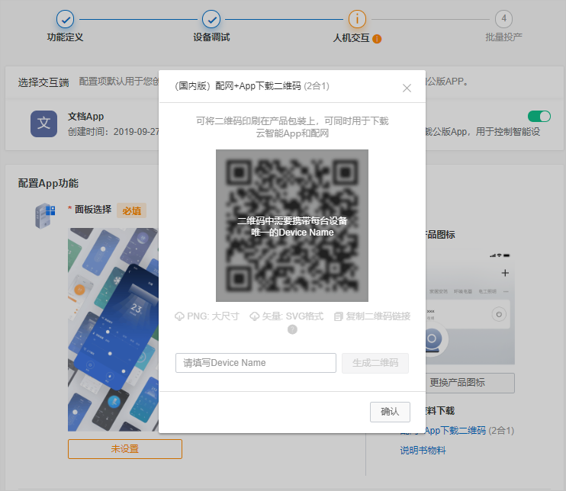
Task: Click the 人机交互 step circle icon
Action: (x=357, y=19)
